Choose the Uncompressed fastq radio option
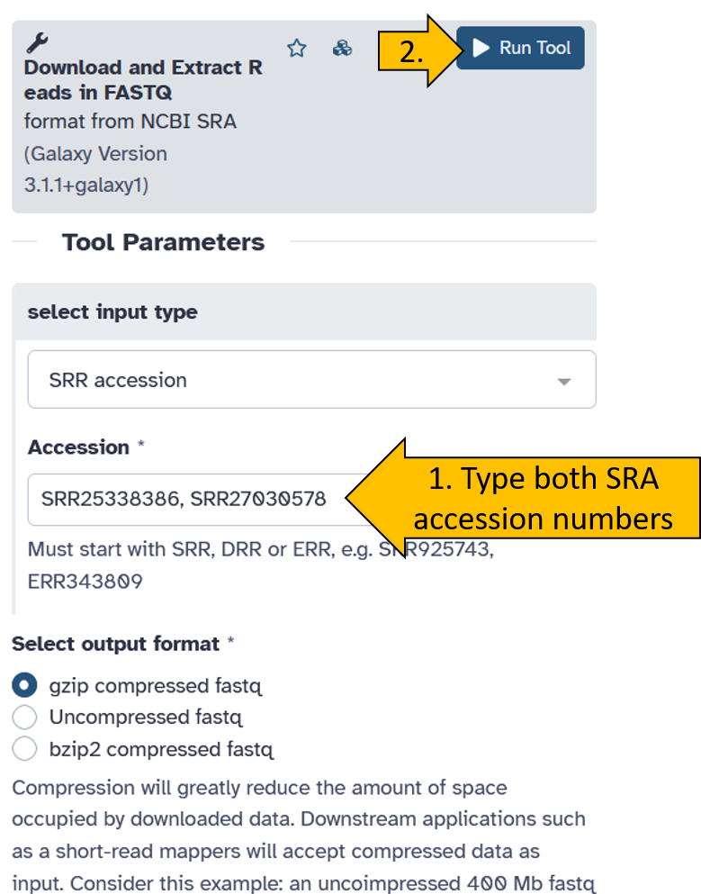This screenshot has width=701, height=894. point(24,717)
